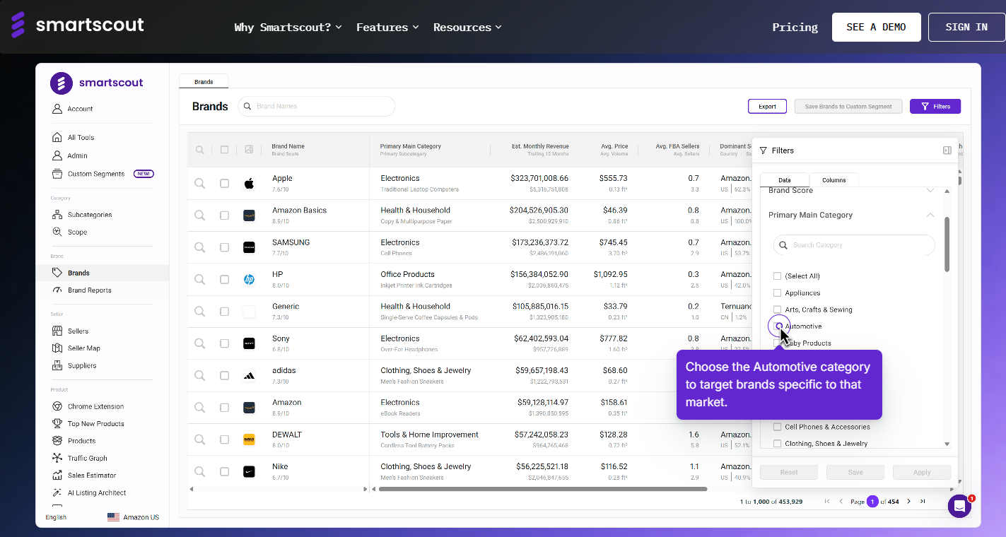This screenshot has height=537, width=1006.
Task: Click the search icon in table header
Action: [200, 150]
